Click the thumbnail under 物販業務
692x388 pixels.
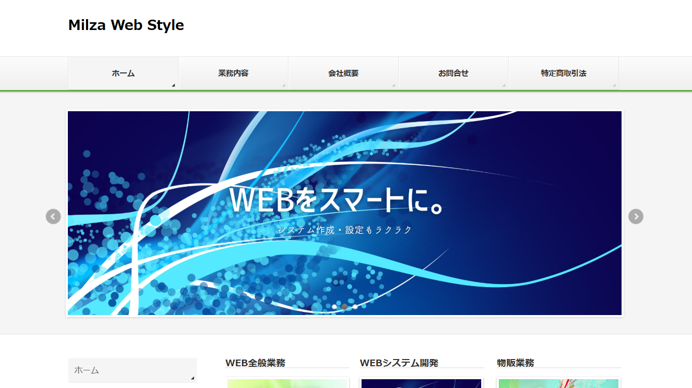[558, 383]
